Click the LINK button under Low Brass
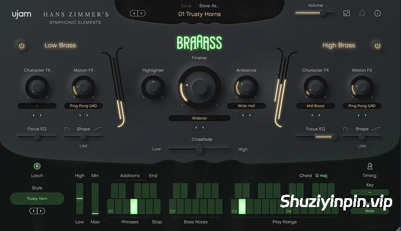This screenshot has height=231, width=401. 83,146
